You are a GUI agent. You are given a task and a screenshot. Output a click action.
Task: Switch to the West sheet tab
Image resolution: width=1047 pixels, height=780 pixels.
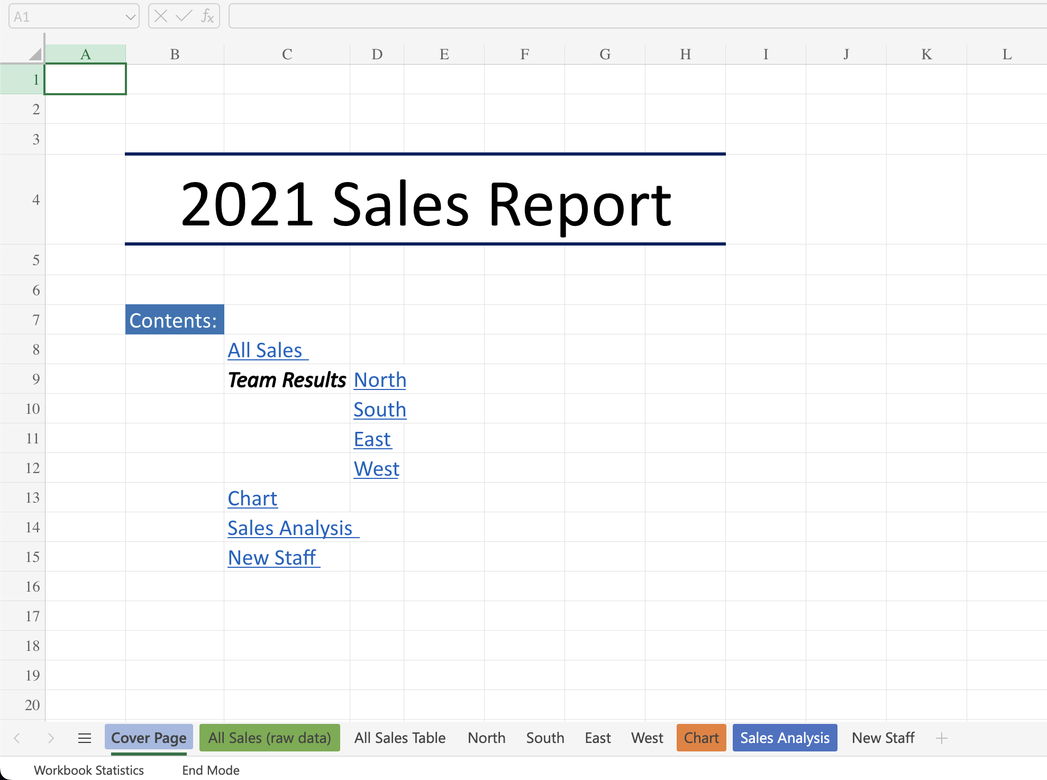[647, 738]
